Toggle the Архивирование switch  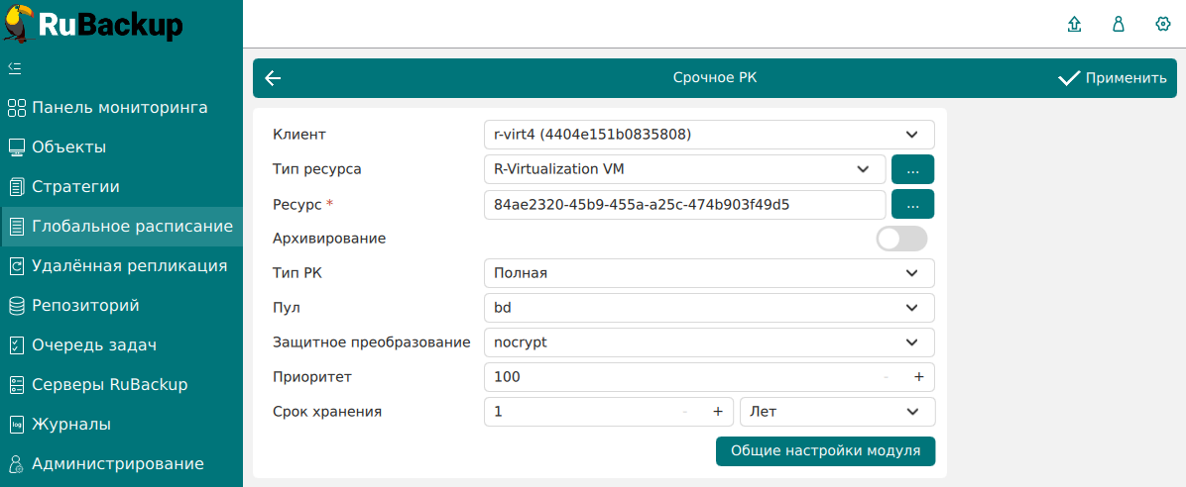(x=901, y=239)
